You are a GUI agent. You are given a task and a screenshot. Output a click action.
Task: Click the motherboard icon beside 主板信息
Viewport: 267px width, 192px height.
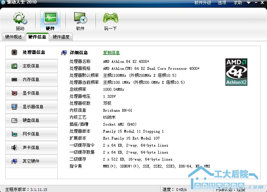click(x=14, y=66)
